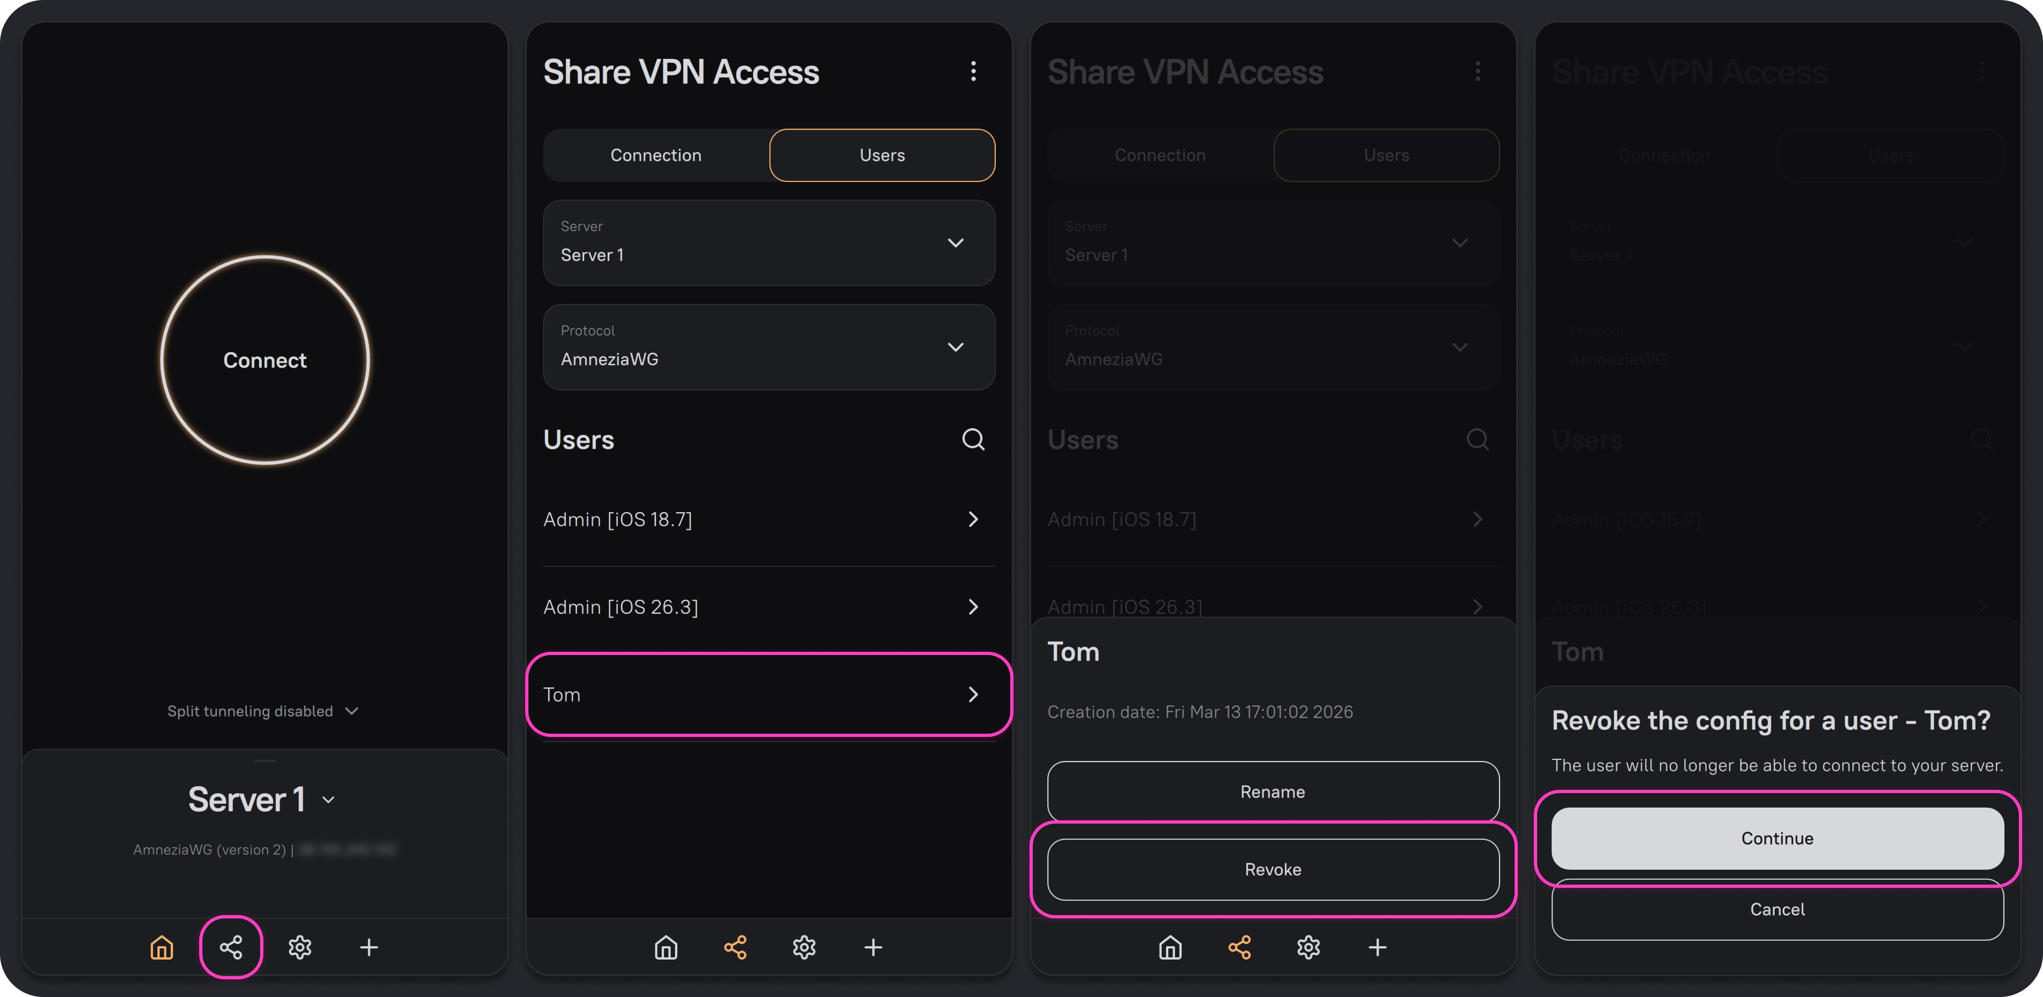This screenshot has height=997, width=2043.
Task: Tap the gear icon below the Revoke button
Action: click(x=1308, y=947)
